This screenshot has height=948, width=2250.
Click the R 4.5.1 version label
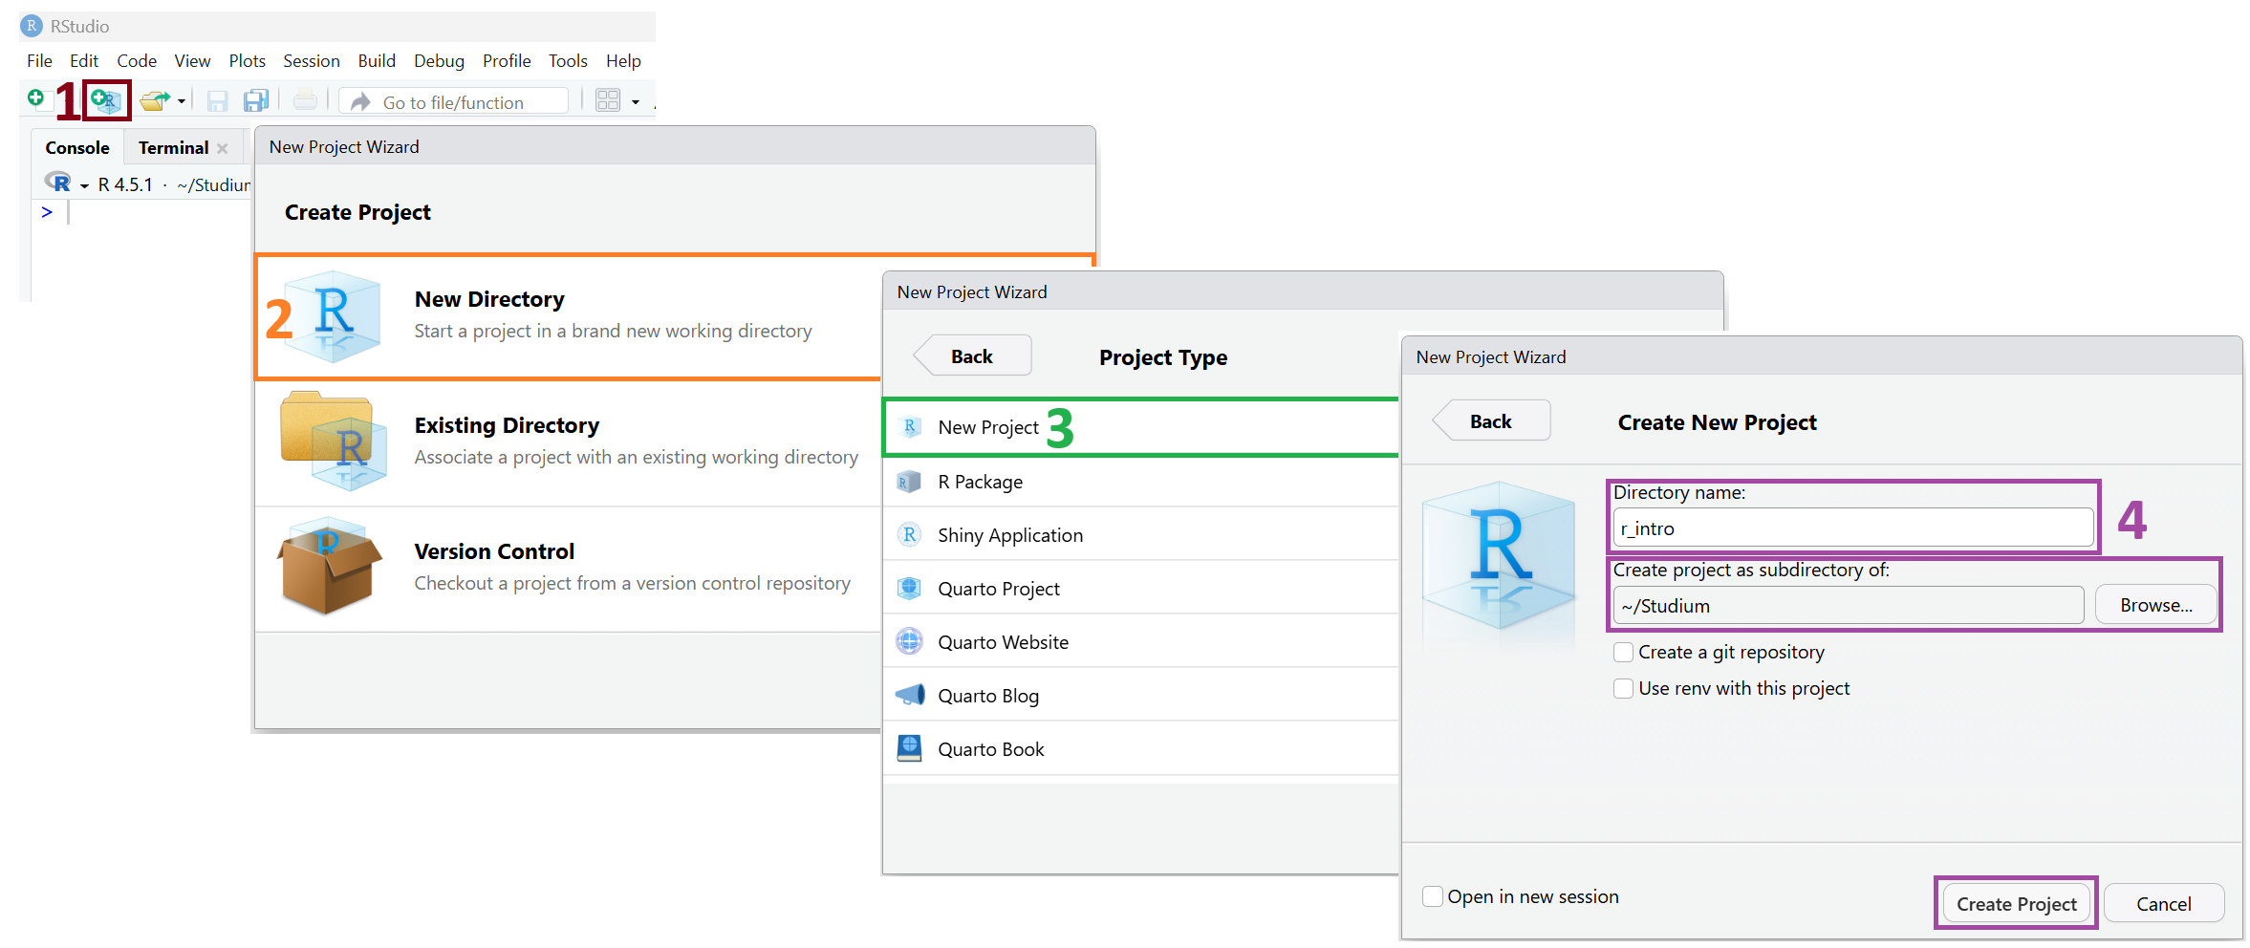tap(125, 185)
